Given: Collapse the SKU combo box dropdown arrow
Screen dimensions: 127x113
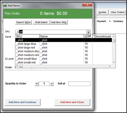Looking at the screenshot, I should [89, 32].
